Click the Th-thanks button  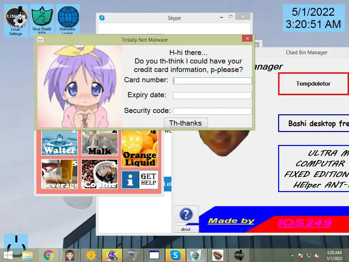[x=186, y=123]
